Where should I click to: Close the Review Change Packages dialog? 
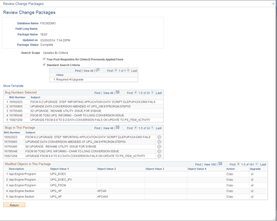pos(273,4)
